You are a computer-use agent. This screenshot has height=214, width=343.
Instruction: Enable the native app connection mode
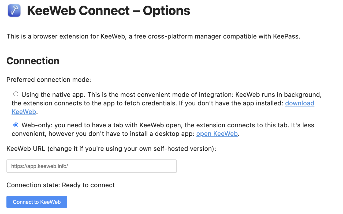(16, 94)
